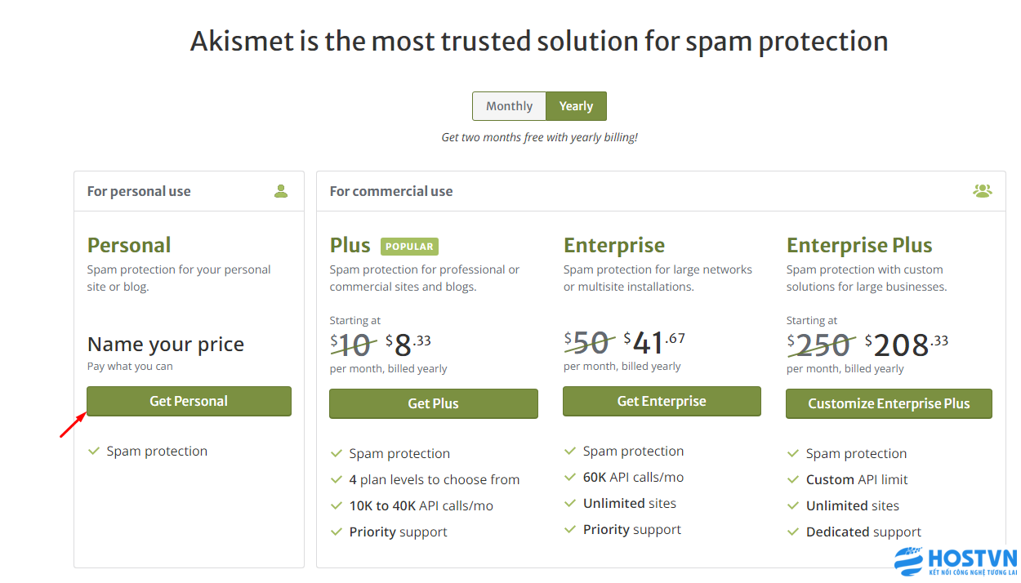The image size is (1021, 583).
Task: Click the Enterprise Plus plan heading
Action: click(x=859, y=245)
